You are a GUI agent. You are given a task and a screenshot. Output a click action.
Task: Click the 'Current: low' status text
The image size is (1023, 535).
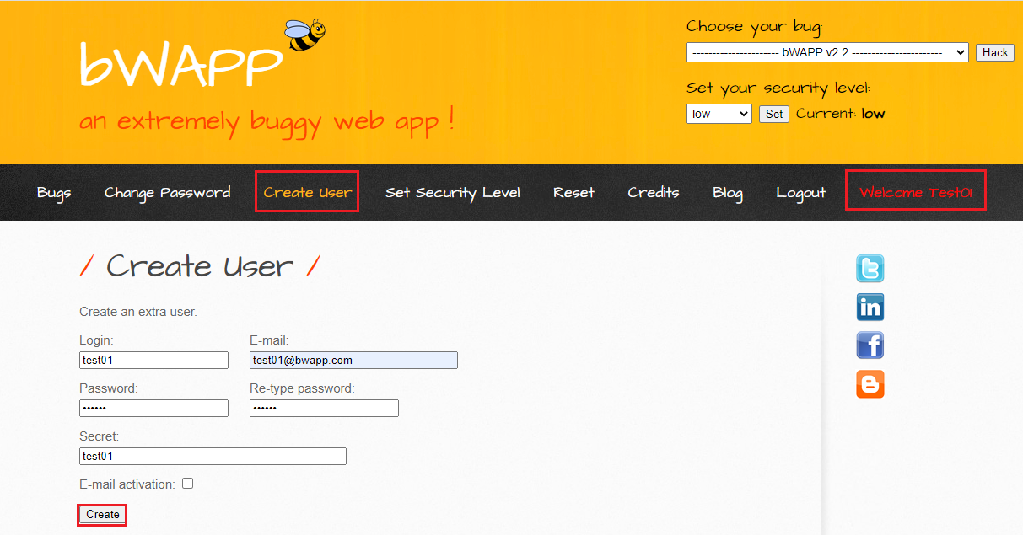point(840,114)
